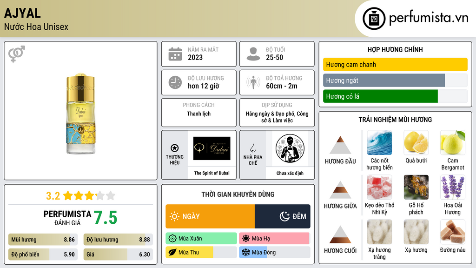
Task: Click the AJYAL title
Action: (22, 13)
